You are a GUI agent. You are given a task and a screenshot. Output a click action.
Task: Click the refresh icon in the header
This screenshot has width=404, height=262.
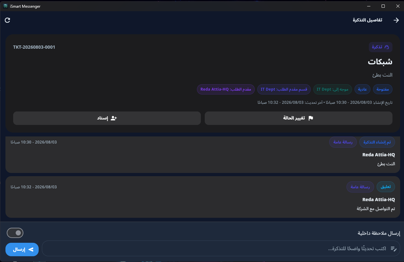pyautogui.click(x=8, y=20)
